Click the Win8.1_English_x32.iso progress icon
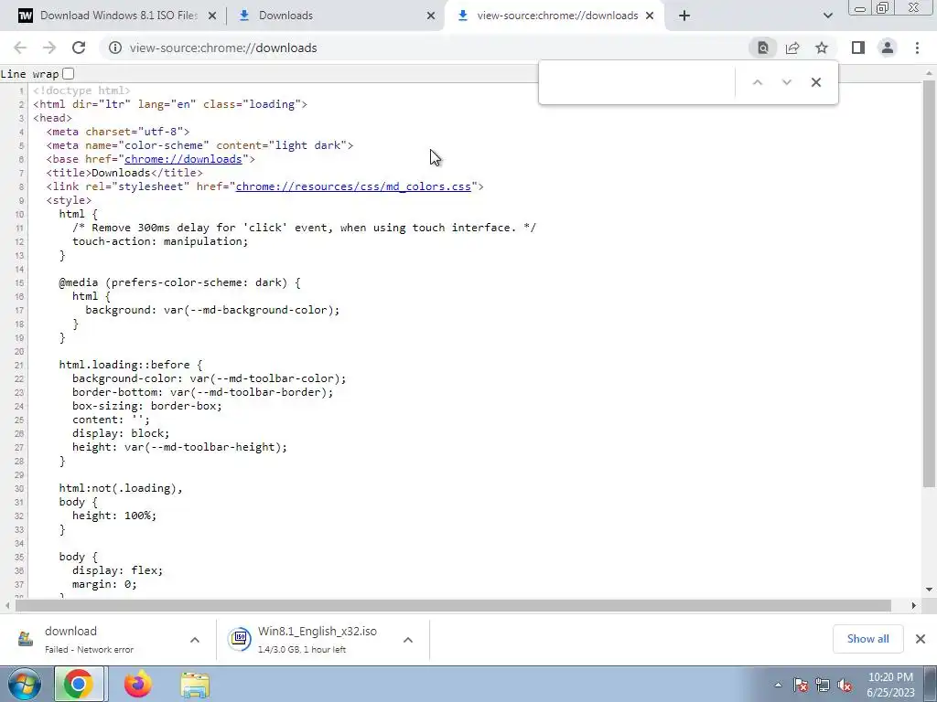This screenshot has height=702, width=937. tap(240, 639)
